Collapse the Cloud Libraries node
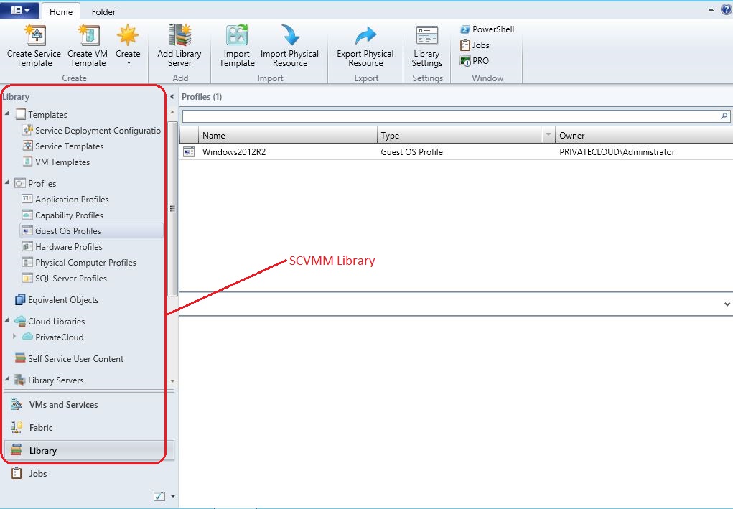The width and height of the screenshot is (733, 509). (x=7, y=321)
